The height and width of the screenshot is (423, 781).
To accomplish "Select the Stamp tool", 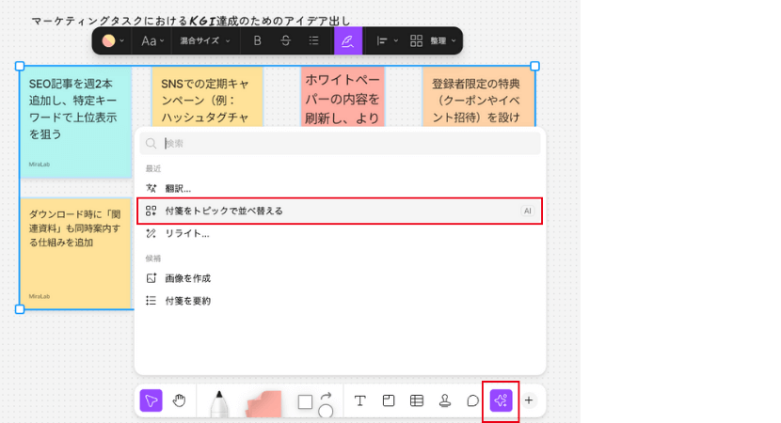I will tap(445, 400).
